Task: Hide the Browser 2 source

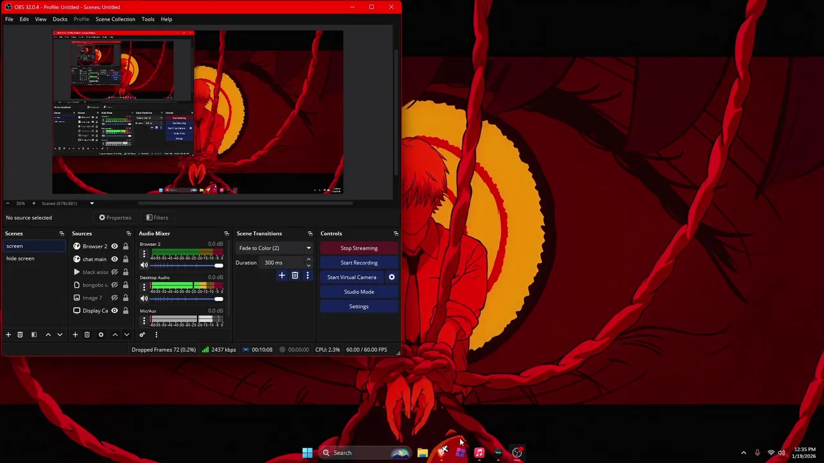Action: [115, 246]
